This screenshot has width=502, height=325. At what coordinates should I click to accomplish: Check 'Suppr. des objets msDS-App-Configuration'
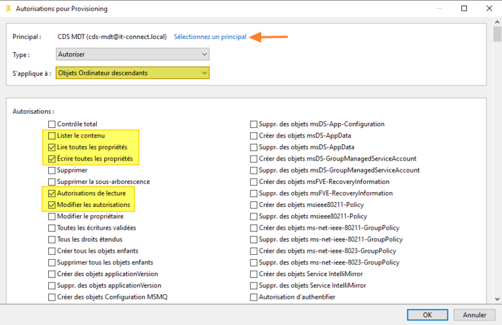pos(254,124)
